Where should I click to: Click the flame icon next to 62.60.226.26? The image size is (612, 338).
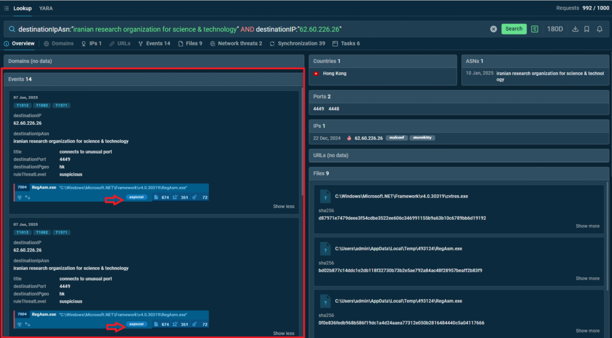[348, 138]
